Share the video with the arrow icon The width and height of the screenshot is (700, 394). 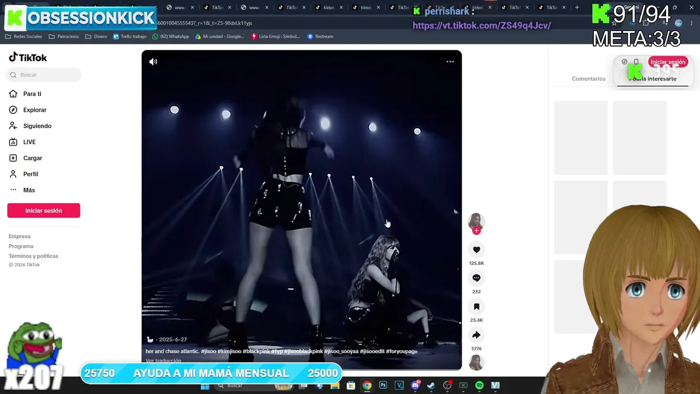click(476, 335)
